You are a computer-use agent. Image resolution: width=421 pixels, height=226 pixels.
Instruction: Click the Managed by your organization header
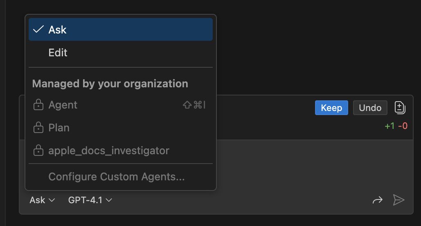[x=110, y=84]
